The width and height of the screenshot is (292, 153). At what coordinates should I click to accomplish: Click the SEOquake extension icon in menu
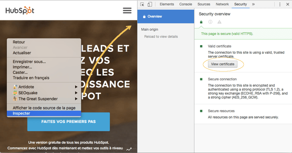[x=15, y=93]
